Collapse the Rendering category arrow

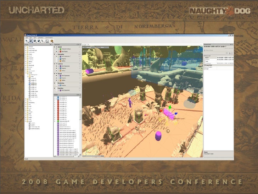[x=55, y=83]
